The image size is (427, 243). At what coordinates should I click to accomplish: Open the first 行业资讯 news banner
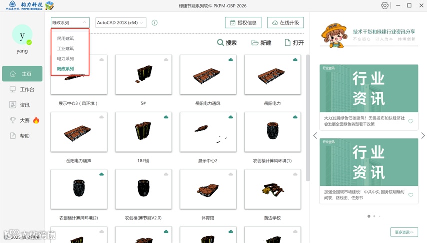click(x=369, y=88)
